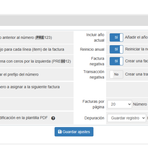This screenshot has width=148, height=148.
Task: Click the 'Reiniciar la nu' description text
Action: (x=137, y=49)
